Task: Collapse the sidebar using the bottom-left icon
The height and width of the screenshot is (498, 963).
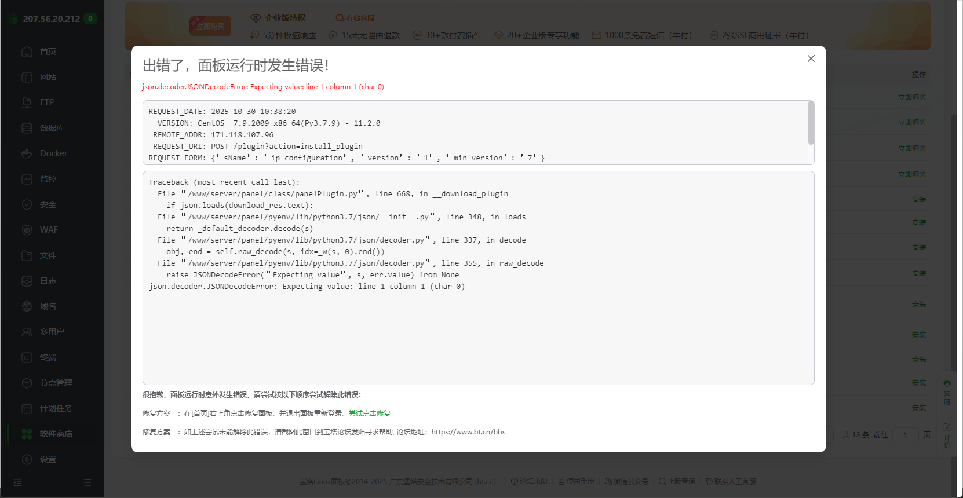Action: pyautogui.click(x=17, y=482)
